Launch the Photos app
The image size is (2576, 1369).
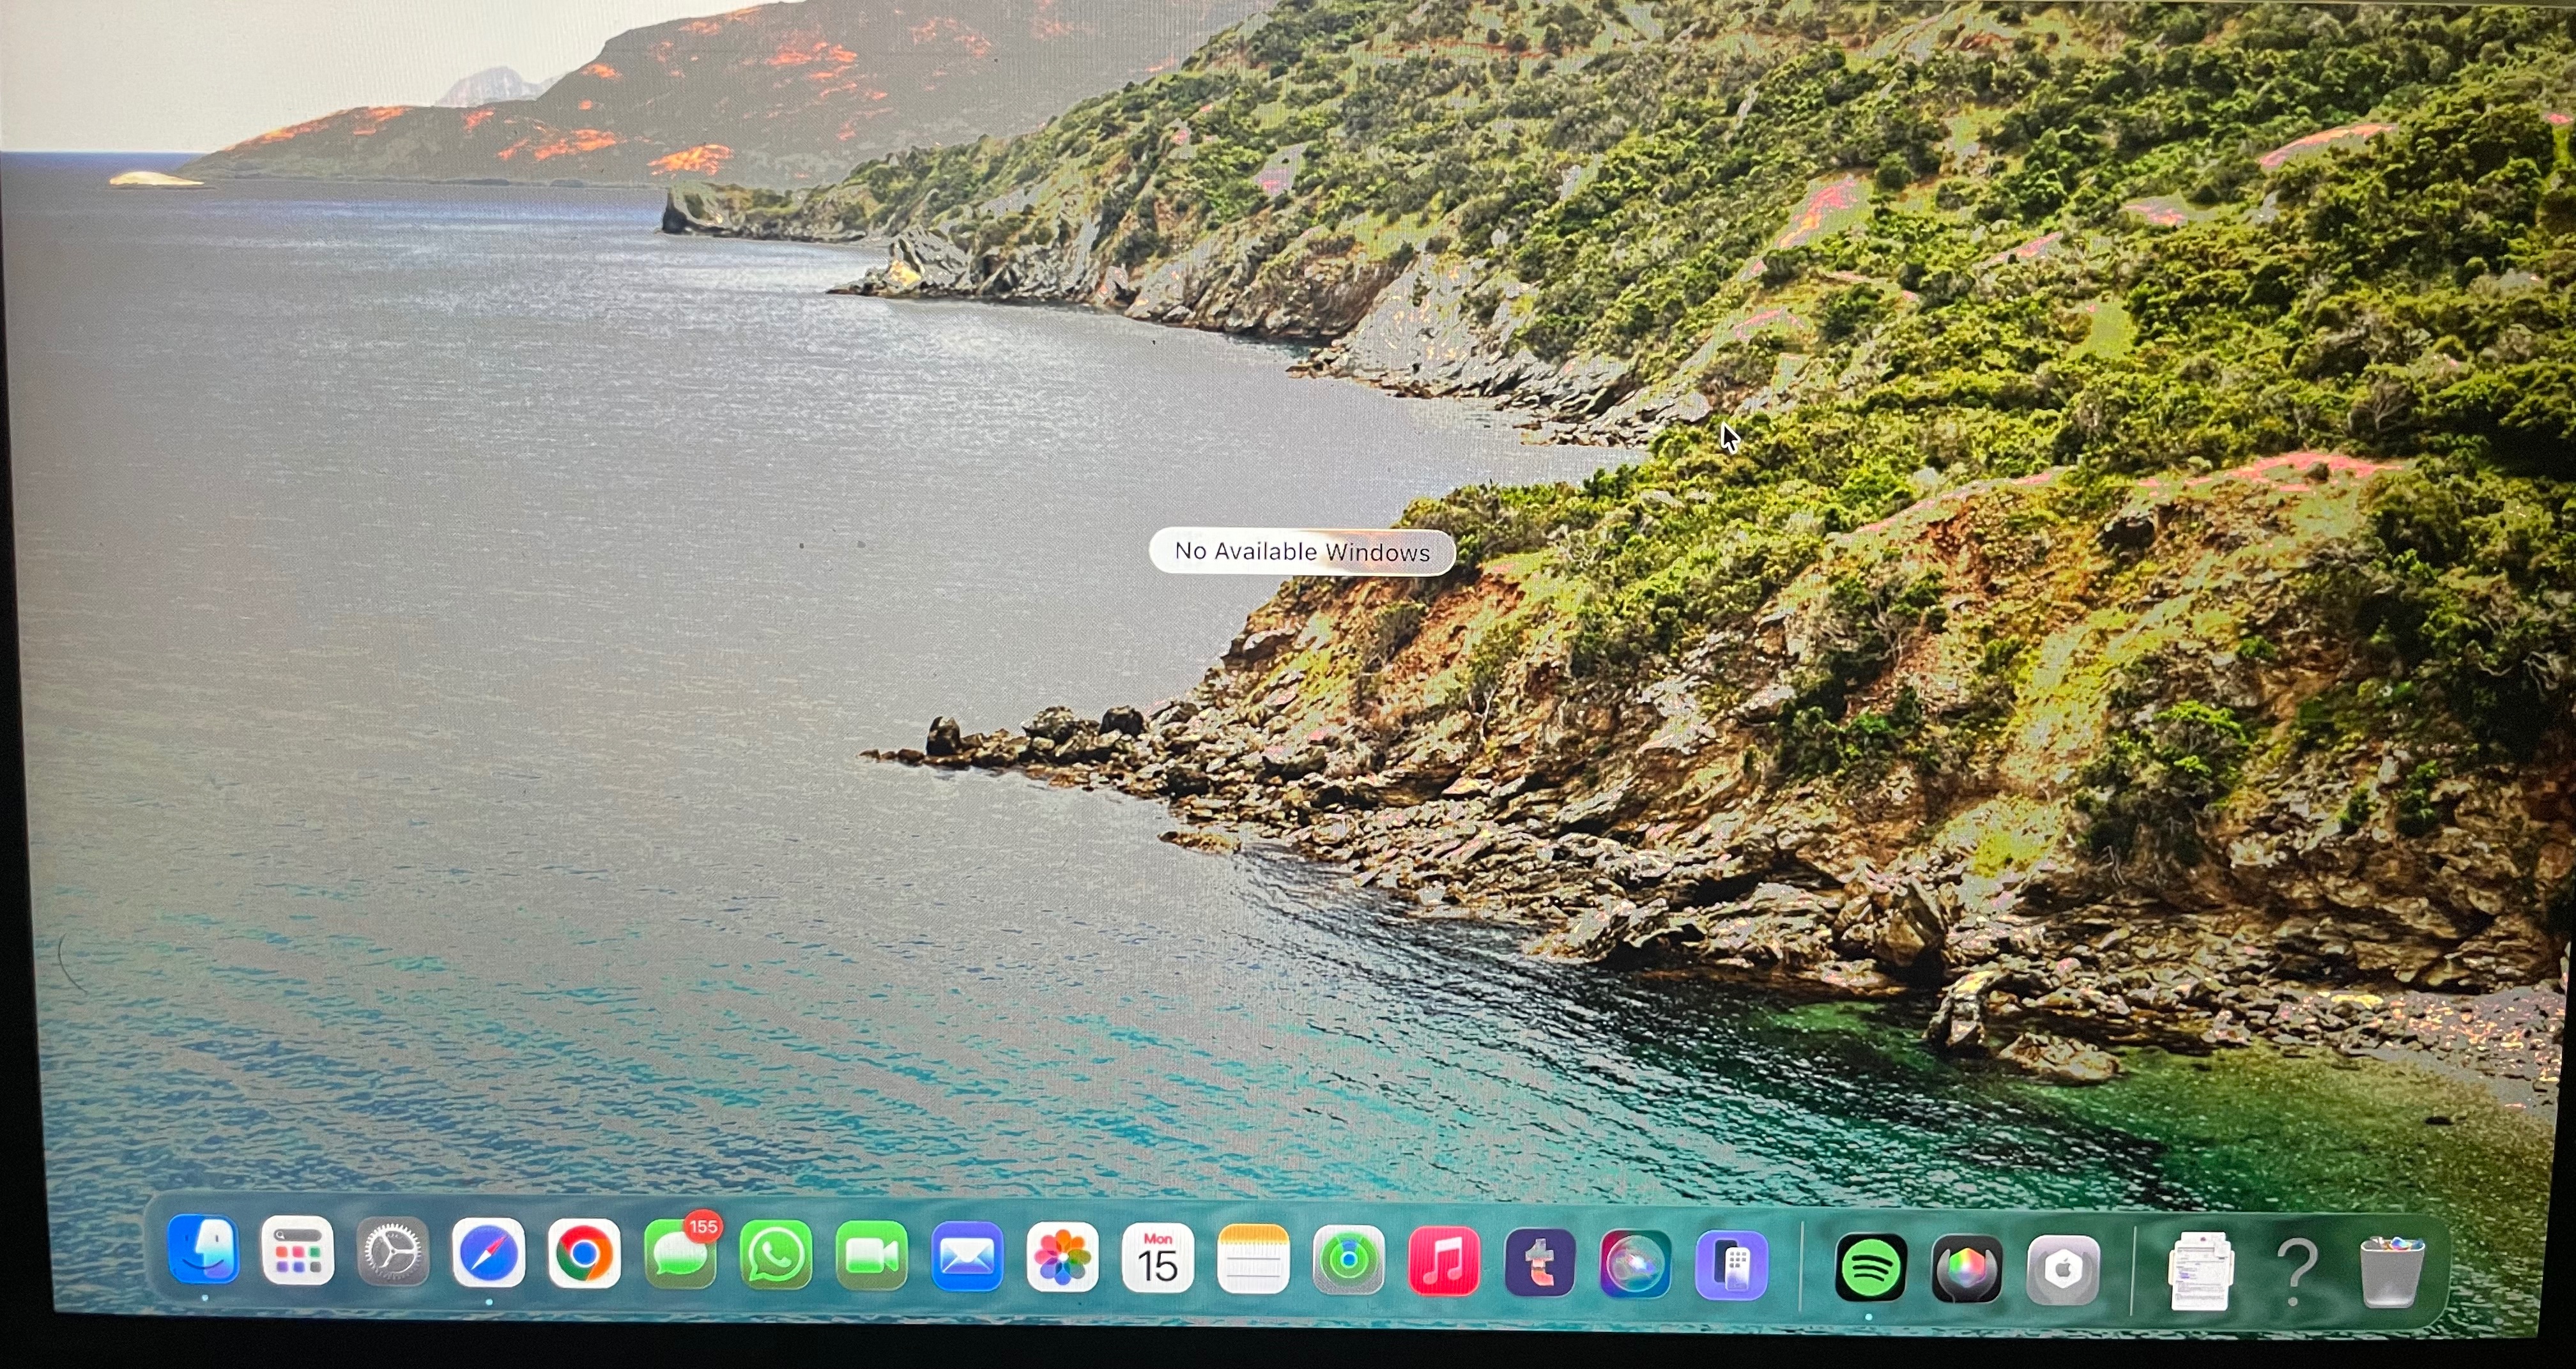pos(1062,1258)
